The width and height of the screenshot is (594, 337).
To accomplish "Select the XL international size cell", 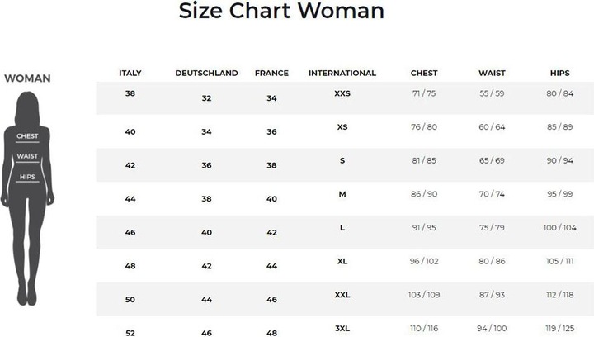I will 342,261.
